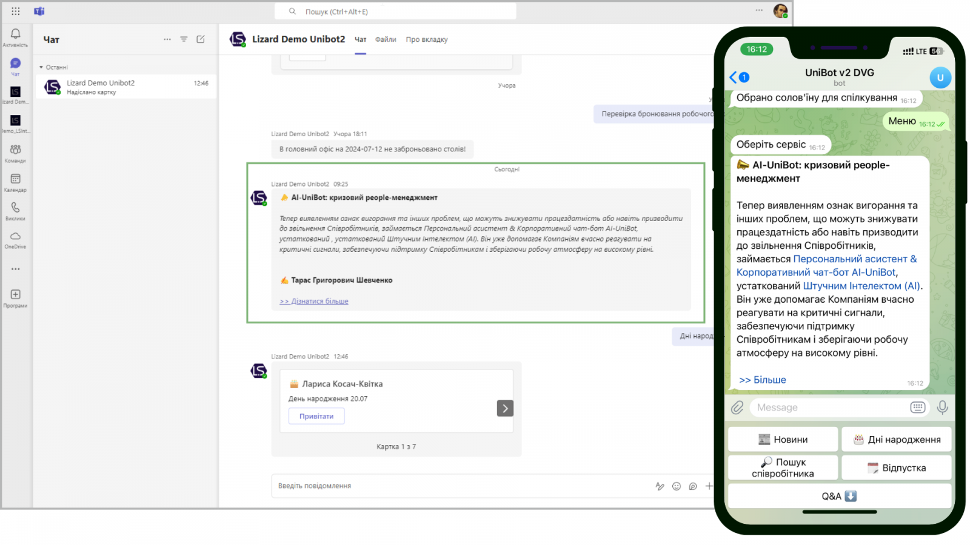Open Calendar in Teams sidebar

click(15, 182)
